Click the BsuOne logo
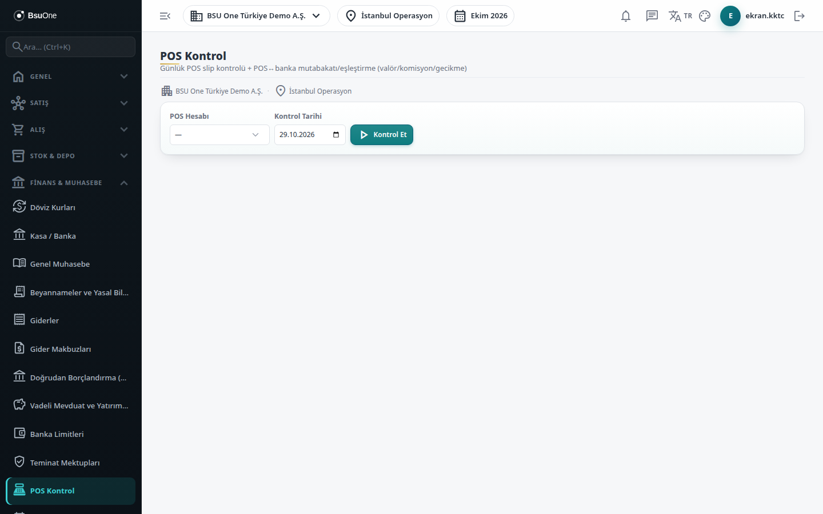The image size is (823, 514). pyautogui.click(x=35, y=15)
